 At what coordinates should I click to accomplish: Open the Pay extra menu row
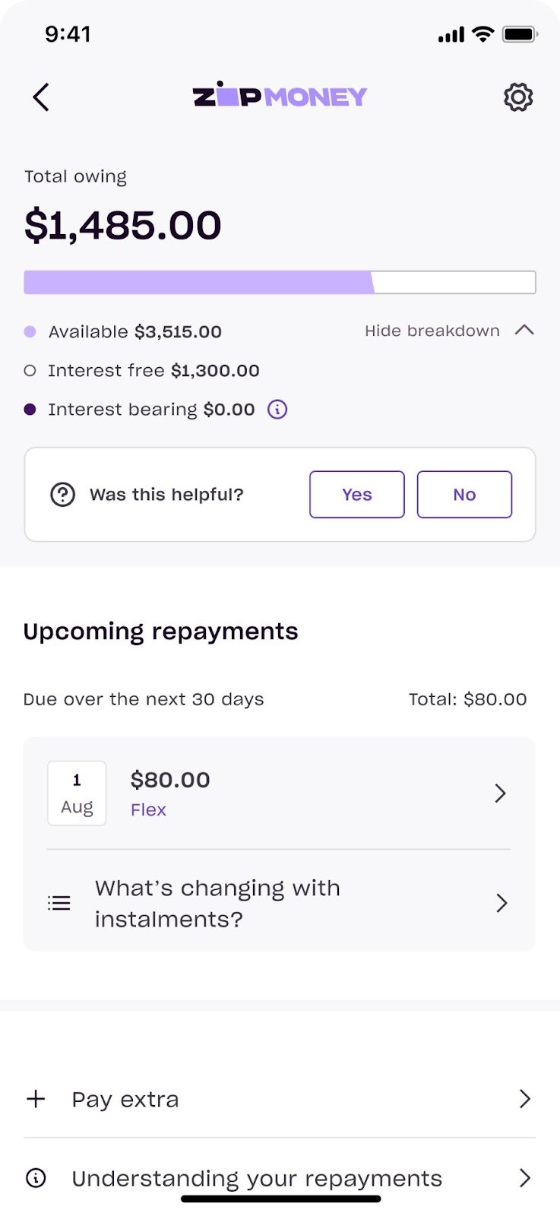[280, 1099]
